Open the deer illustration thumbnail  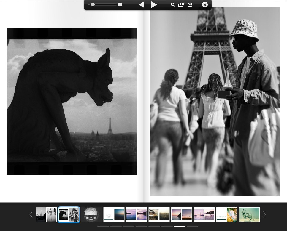pyautogui.click(x=249, y=215)
